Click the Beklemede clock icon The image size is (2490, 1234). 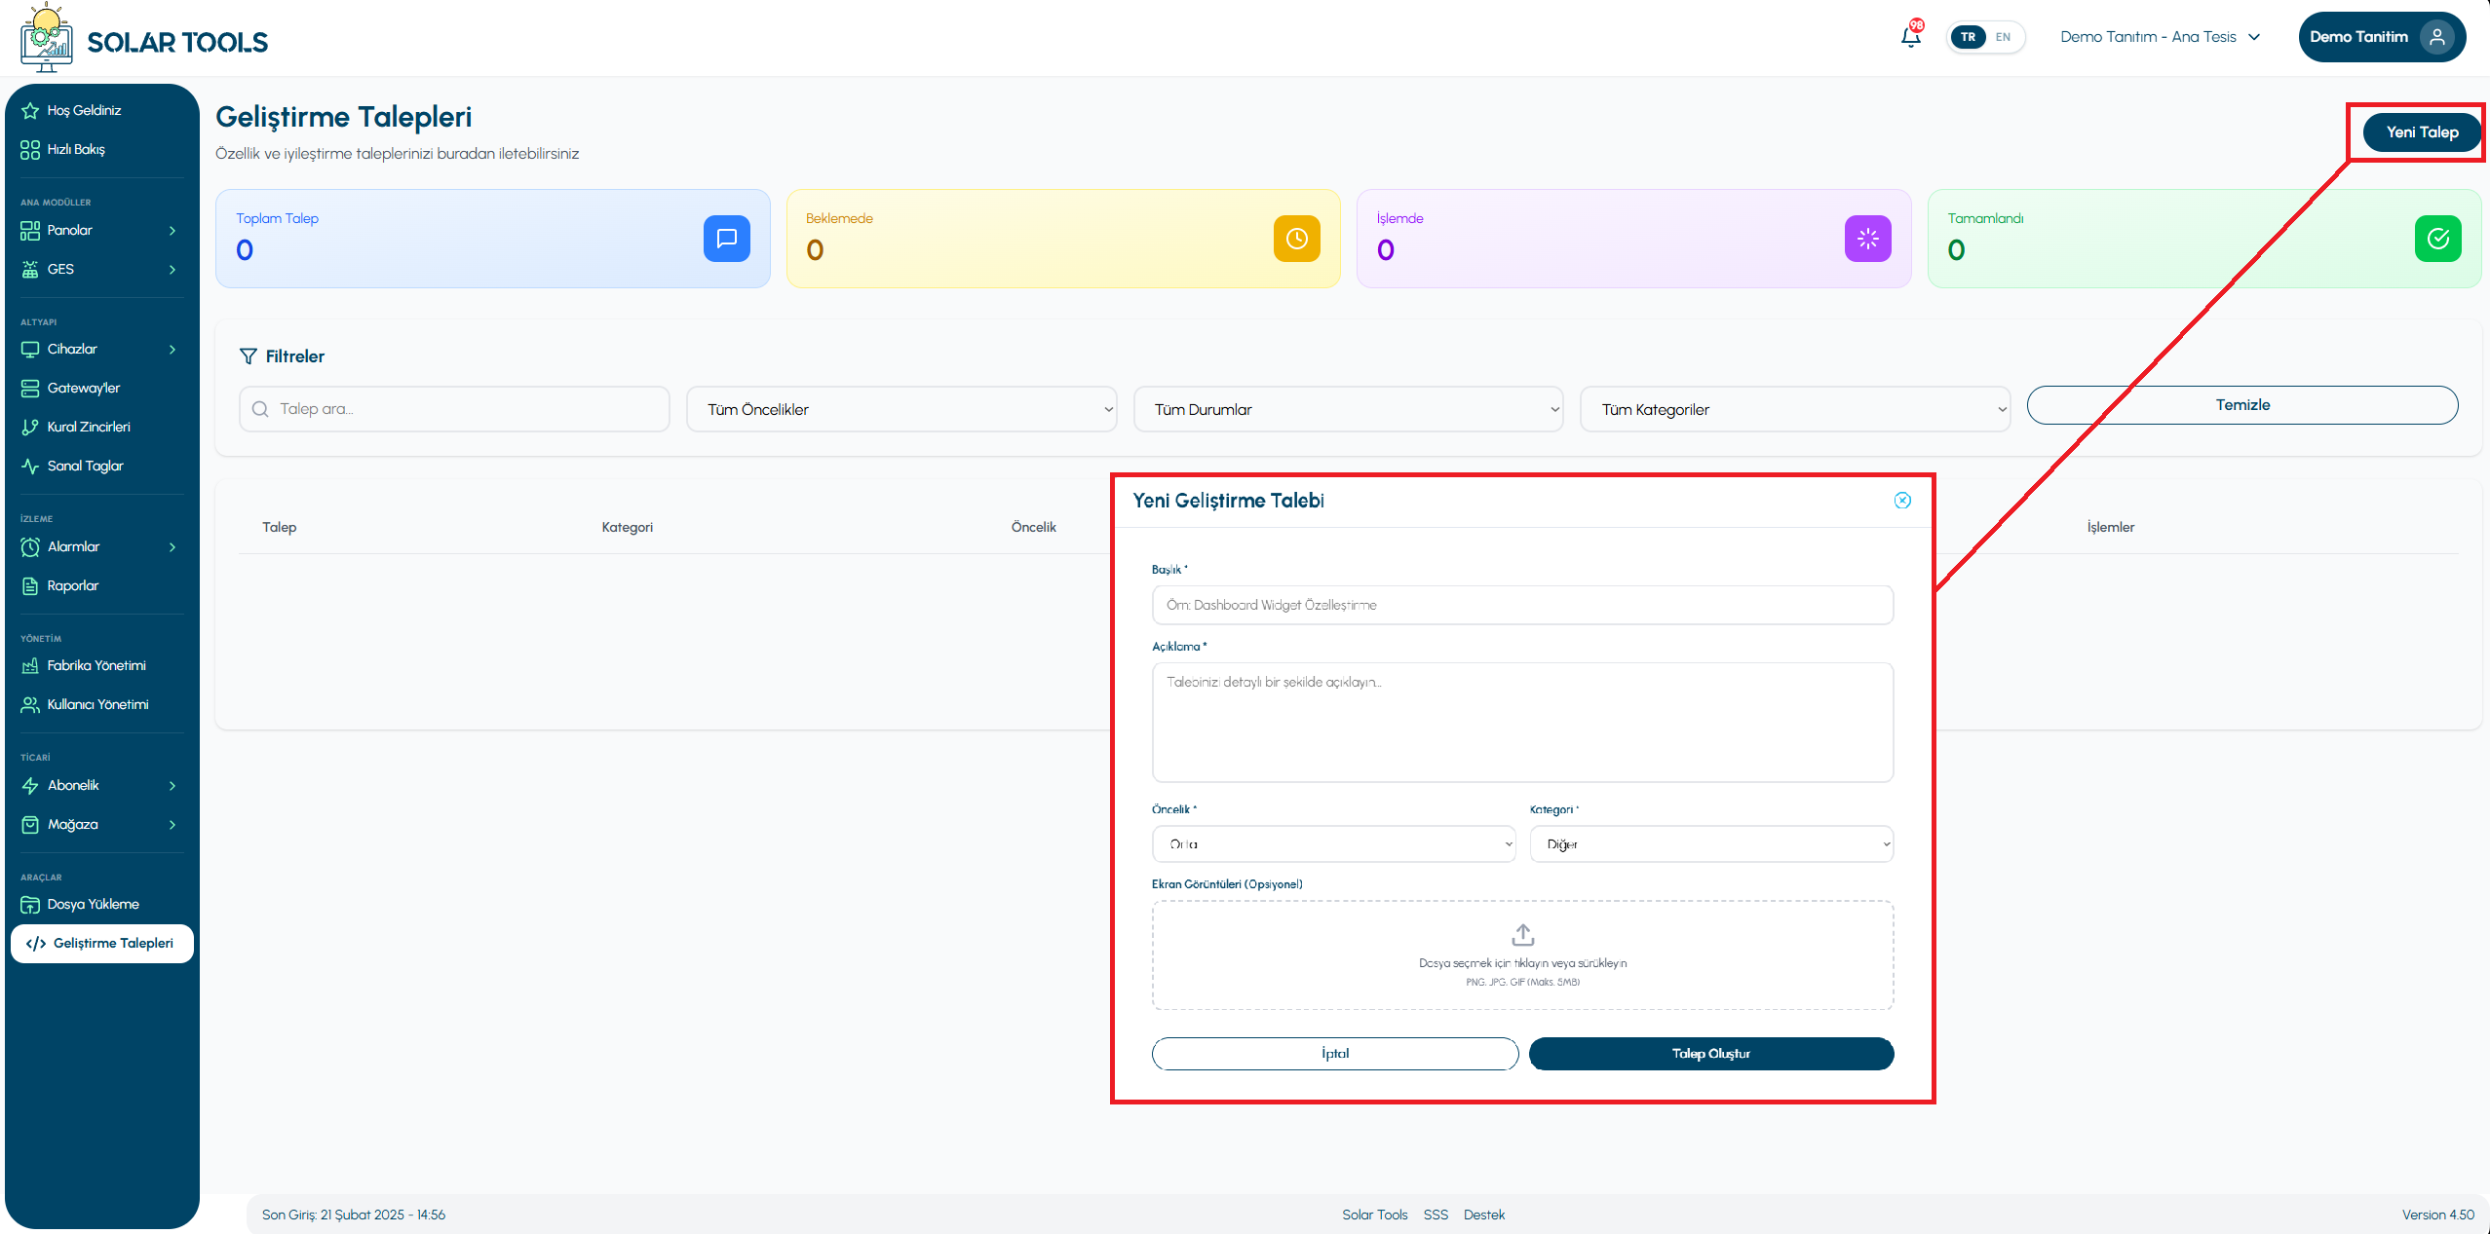pyautogui.click(x=1296, y=239)
